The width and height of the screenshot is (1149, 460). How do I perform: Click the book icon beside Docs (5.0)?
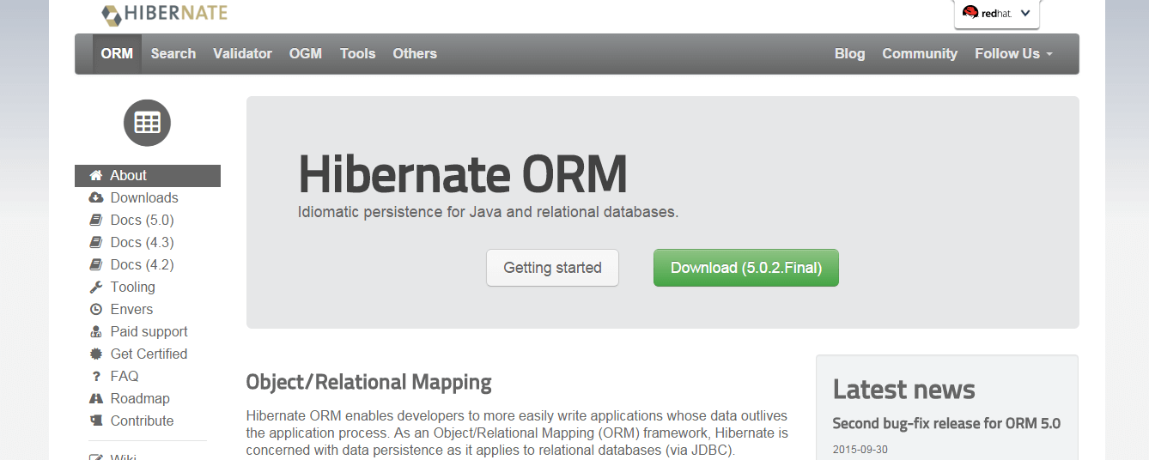click(96, 220)
